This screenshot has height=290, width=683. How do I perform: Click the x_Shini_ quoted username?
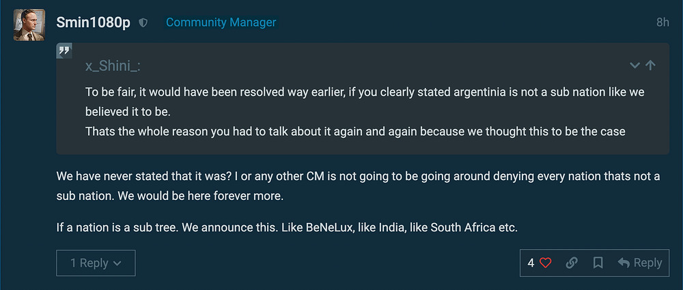(x=113, y=66)
